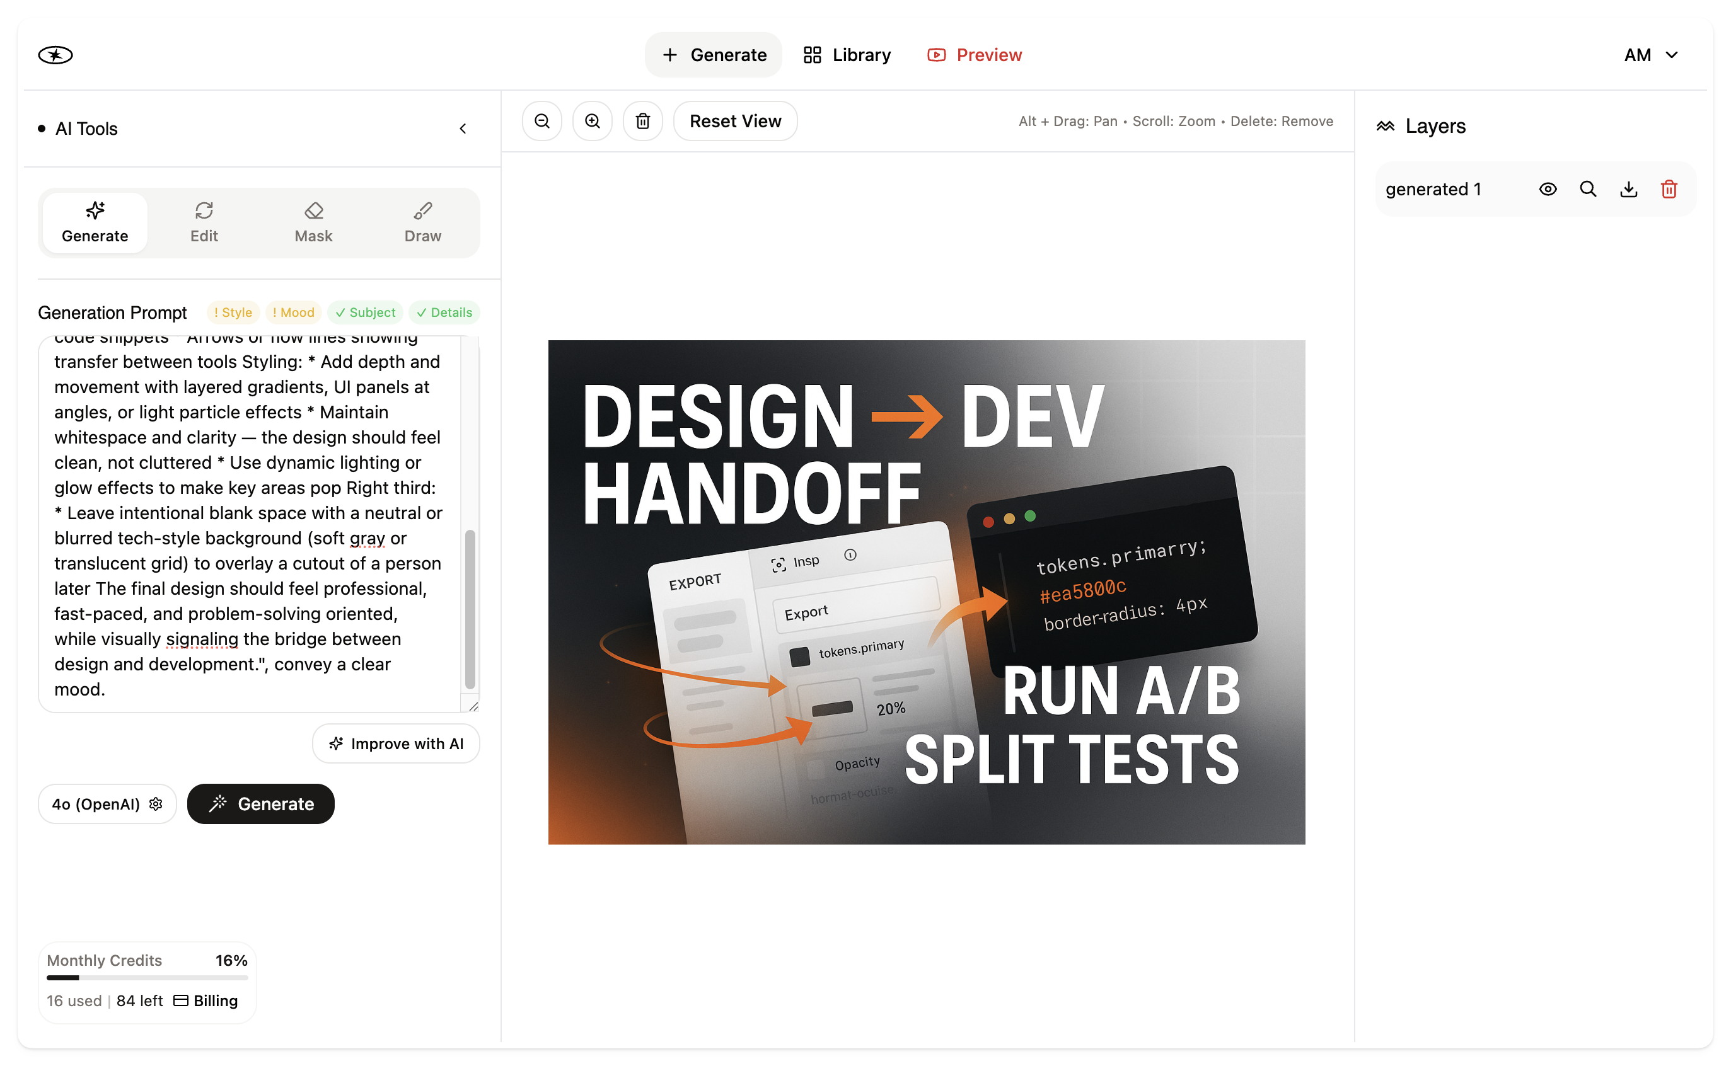
Task: Click the Monthly Credits progress bar
Action: pos(146,978)
